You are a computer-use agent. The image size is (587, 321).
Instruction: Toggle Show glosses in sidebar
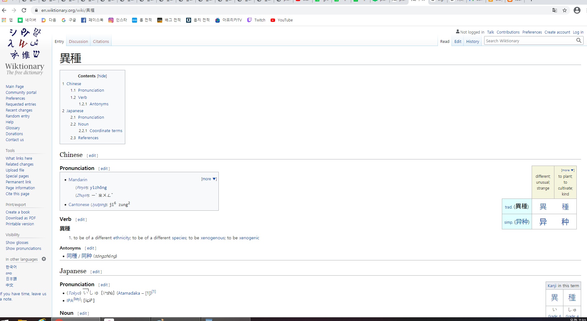17,243
